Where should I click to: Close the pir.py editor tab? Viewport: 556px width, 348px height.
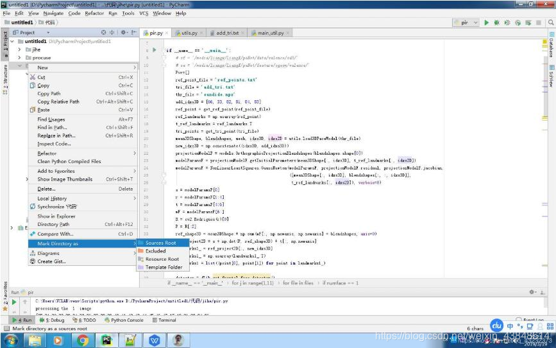167,33
